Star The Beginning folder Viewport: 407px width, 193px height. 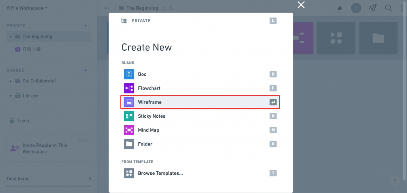point(164,8)
